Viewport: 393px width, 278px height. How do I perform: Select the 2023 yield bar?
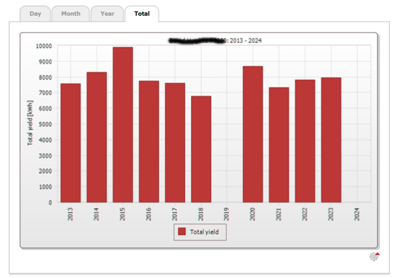click(331, 140)
